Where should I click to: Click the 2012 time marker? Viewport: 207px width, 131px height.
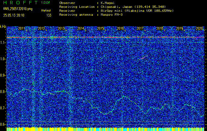[x=41, y=28]
